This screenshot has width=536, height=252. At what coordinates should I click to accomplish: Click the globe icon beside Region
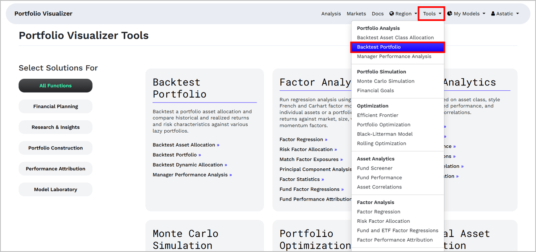pos(391,14)
